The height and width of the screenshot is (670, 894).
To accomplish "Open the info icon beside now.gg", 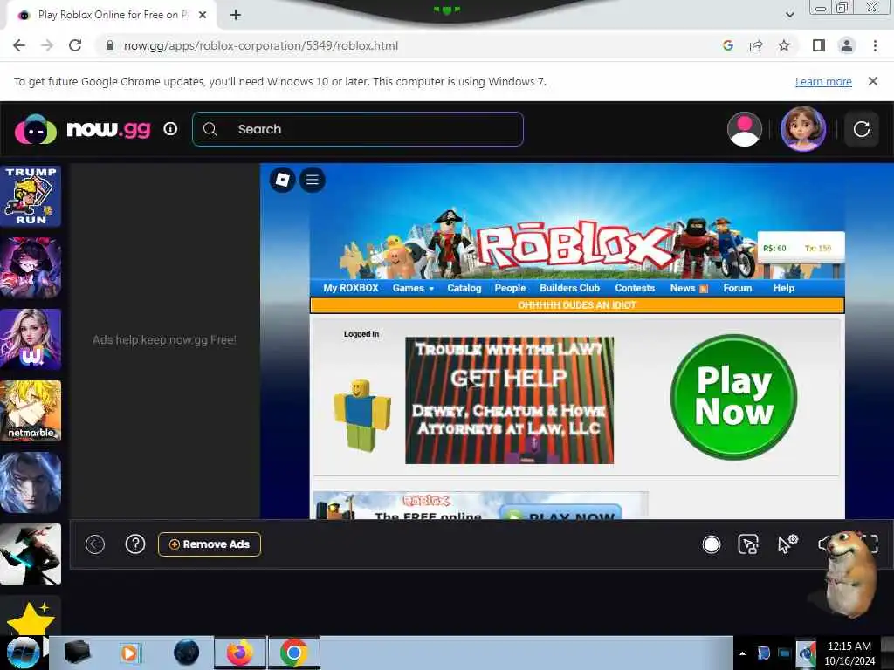I will 170,129.
